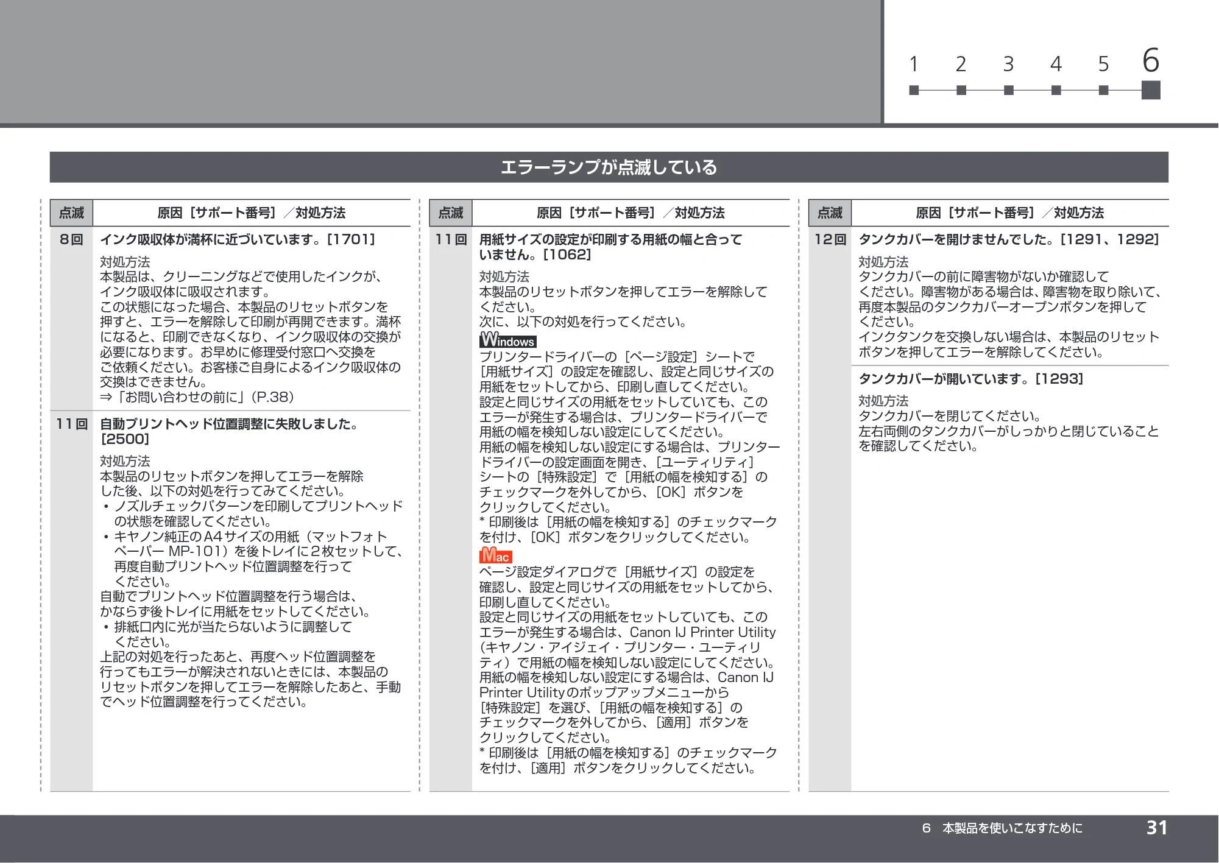The height and width of the screenshot is (863, 1219).
Task: Click the heading エラーランプが点滅している
Action: (x=609, y=167)
